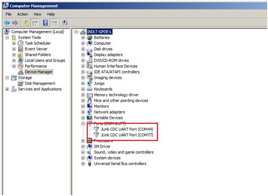Click the Batteries category icon

click(89, 37)
